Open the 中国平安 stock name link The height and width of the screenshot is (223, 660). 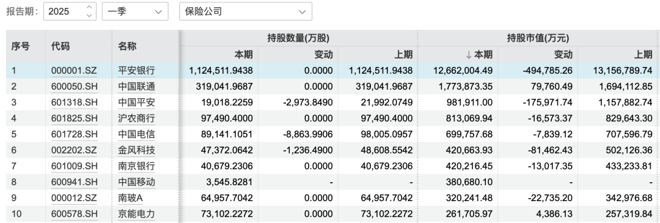tap(136, 102)
